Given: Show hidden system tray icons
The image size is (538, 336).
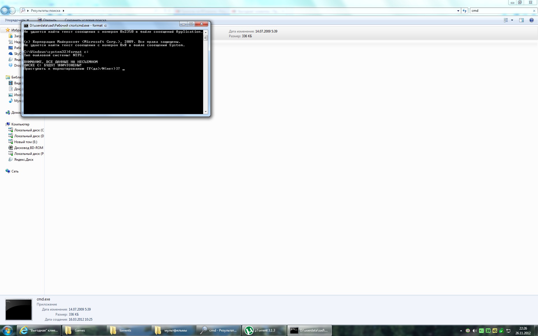Looking at the screenshot, I should (461, 331).
